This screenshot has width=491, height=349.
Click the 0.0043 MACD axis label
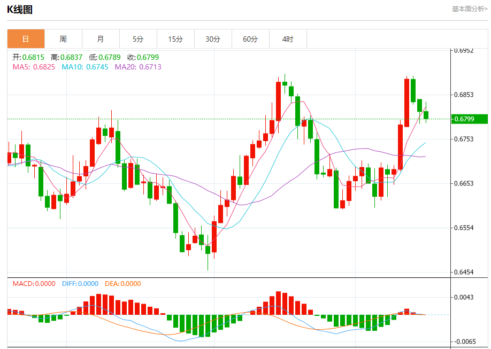click(x=464, y=297)
